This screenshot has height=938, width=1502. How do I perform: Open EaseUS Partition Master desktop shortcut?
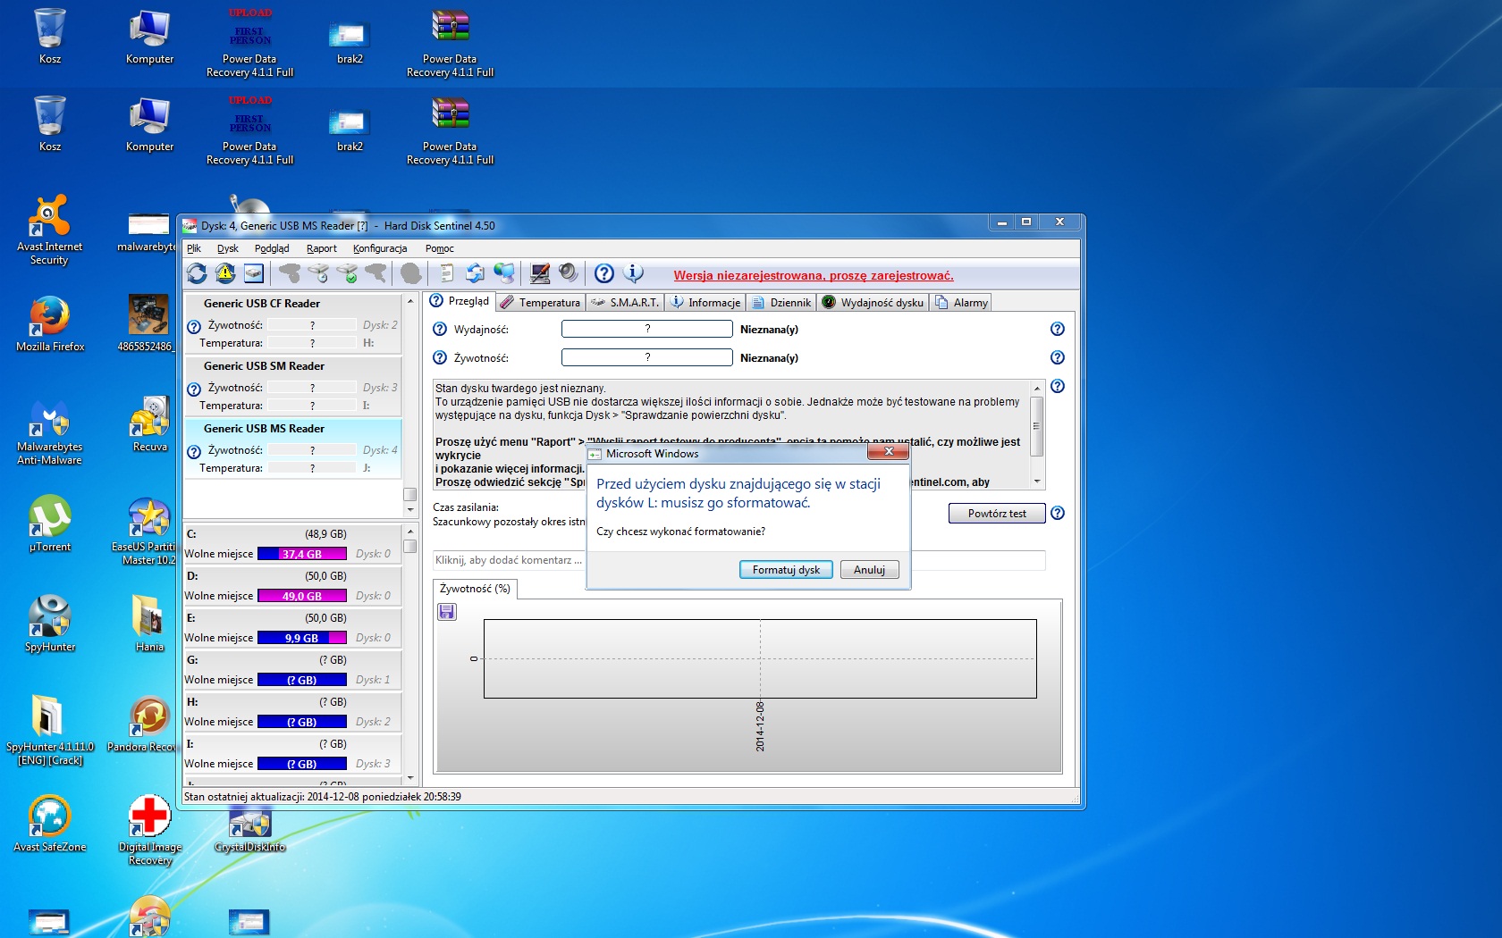click(145, 532)
